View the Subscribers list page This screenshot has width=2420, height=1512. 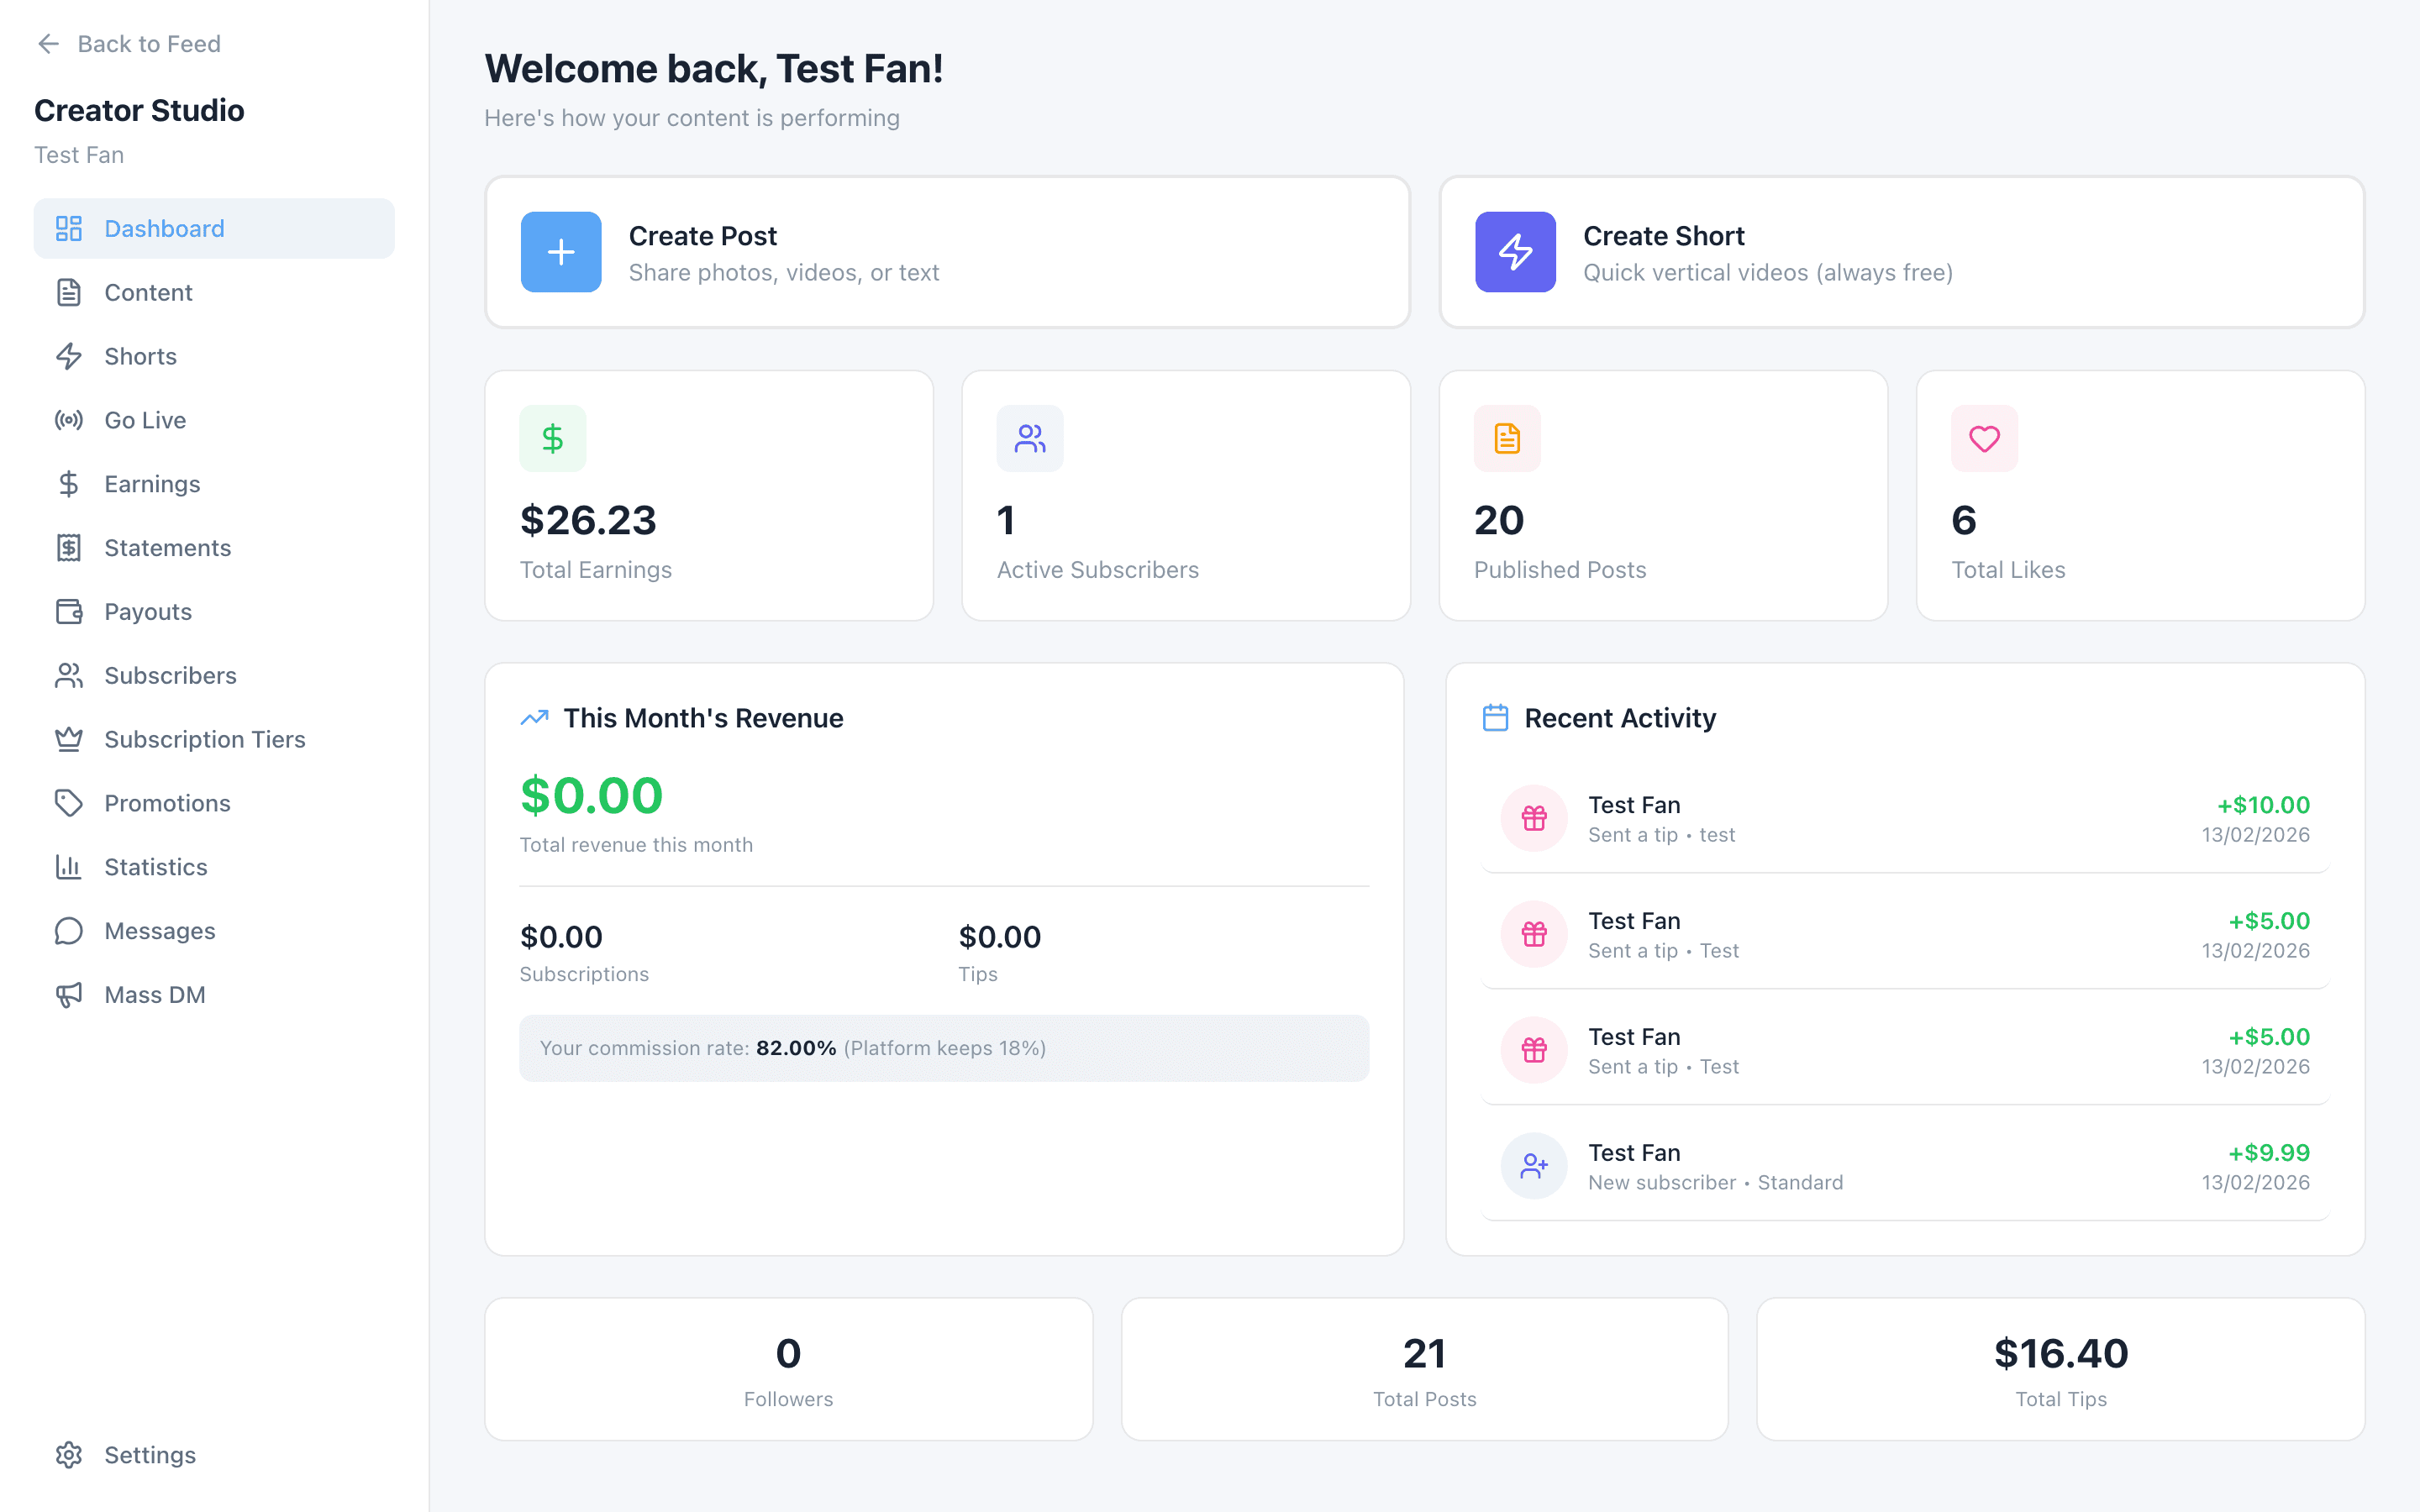[x=214, y=676]
